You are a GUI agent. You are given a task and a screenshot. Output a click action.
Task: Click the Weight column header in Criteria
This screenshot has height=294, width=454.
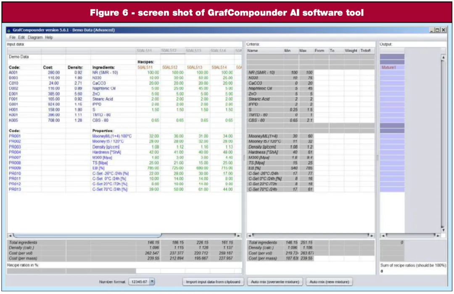[351, 51]
